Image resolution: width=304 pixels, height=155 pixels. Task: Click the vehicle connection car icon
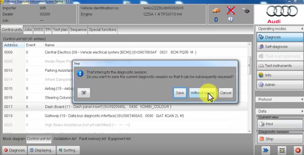click(x=216, y=11)
